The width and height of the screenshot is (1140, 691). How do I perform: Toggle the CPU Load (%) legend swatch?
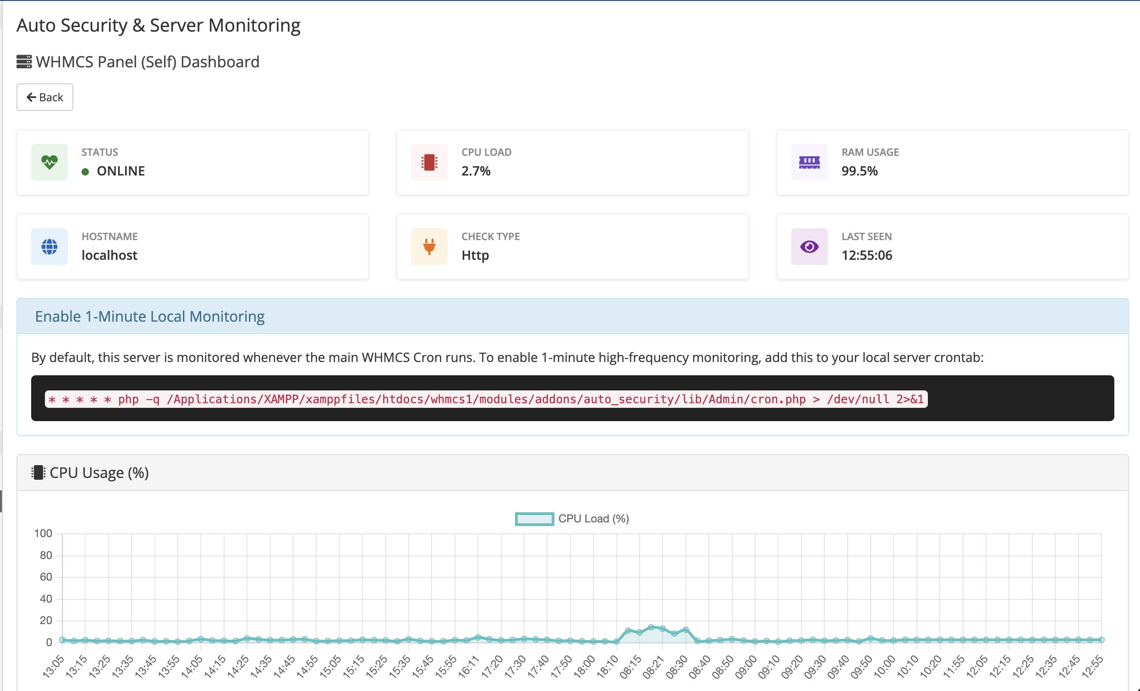click(534, 519)
